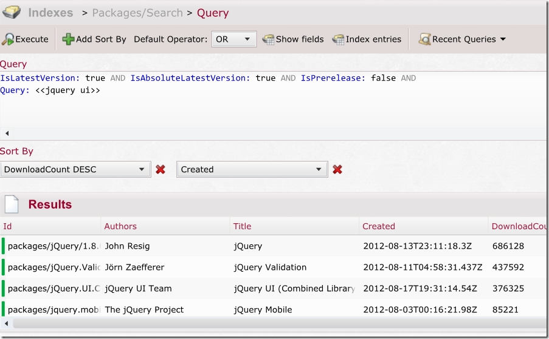Click the Title column header
The height and width of the screenshot is (339, 549).
(x=243, y=226)
